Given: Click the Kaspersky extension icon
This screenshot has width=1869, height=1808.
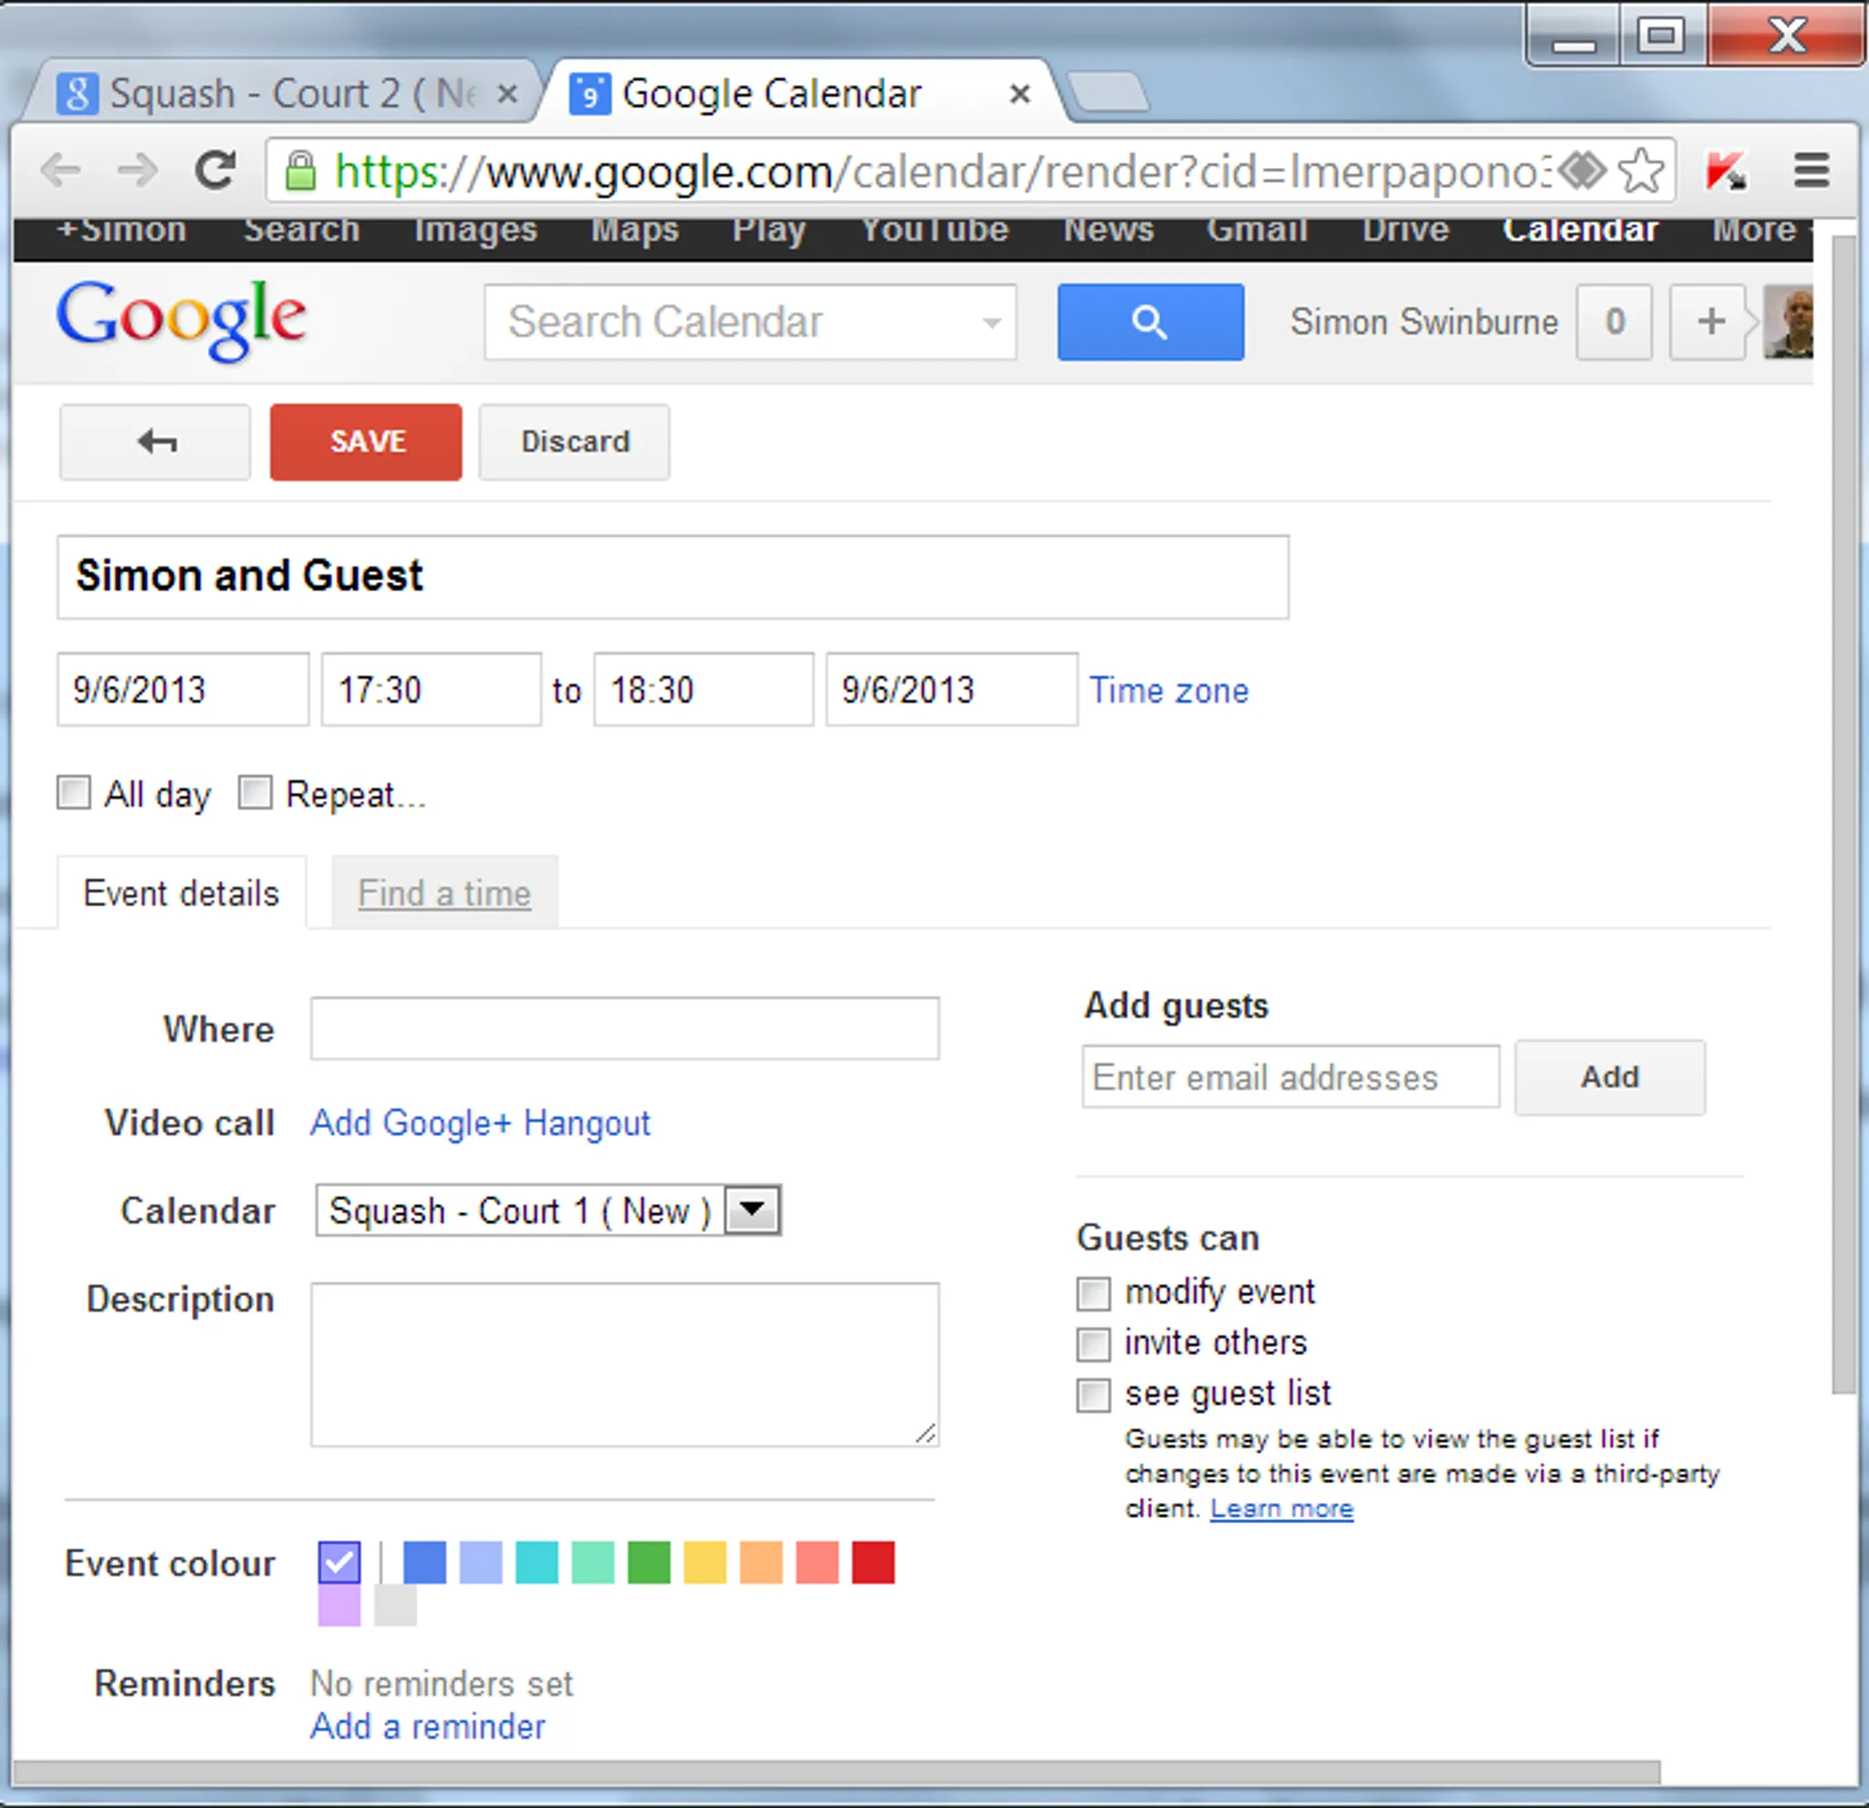Looking at the screenshot, I should coord(1726,172).
